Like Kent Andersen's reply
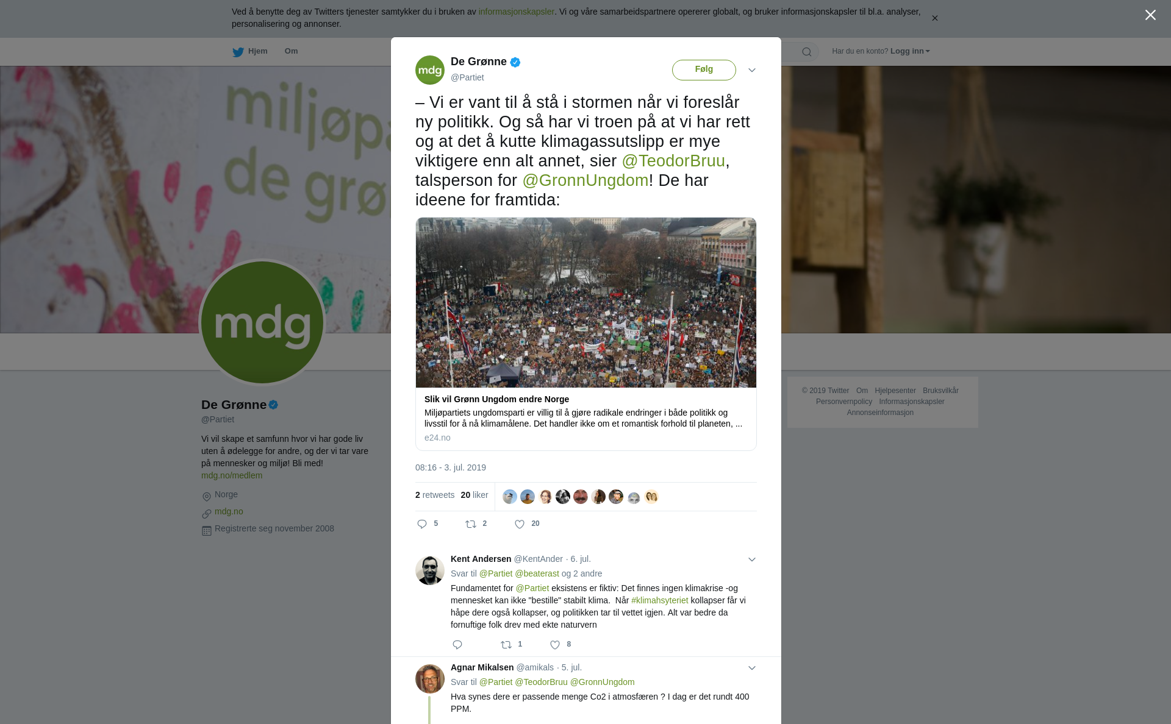 (x=555, y=645)
